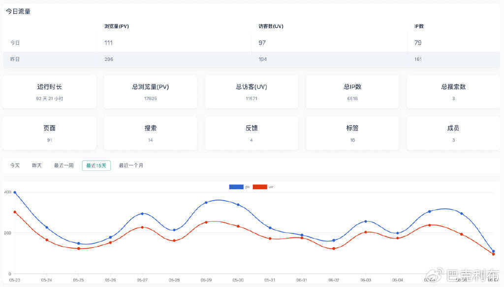
Task: Click the pv data point at 05-23
Action: (x=15, y=193)
